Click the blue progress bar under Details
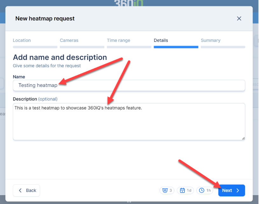 176,47
